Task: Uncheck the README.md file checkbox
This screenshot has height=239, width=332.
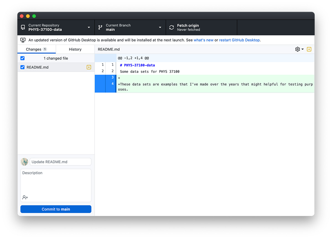Action: point(22,67)
